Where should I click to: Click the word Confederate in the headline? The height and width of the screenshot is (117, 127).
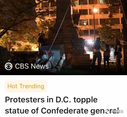tap(65, 110)
